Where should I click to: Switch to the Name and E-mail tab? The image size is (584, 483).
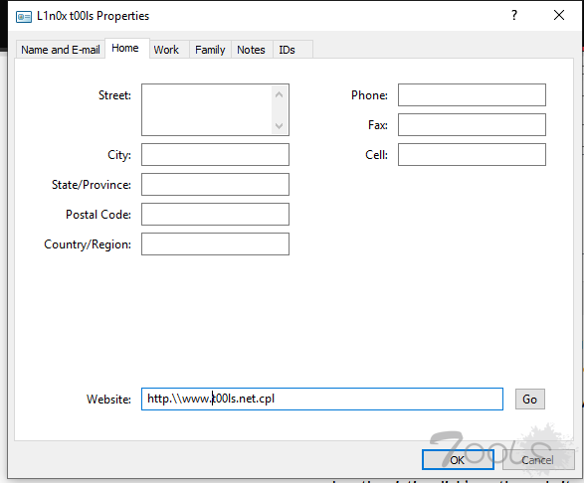coord(61,50)
